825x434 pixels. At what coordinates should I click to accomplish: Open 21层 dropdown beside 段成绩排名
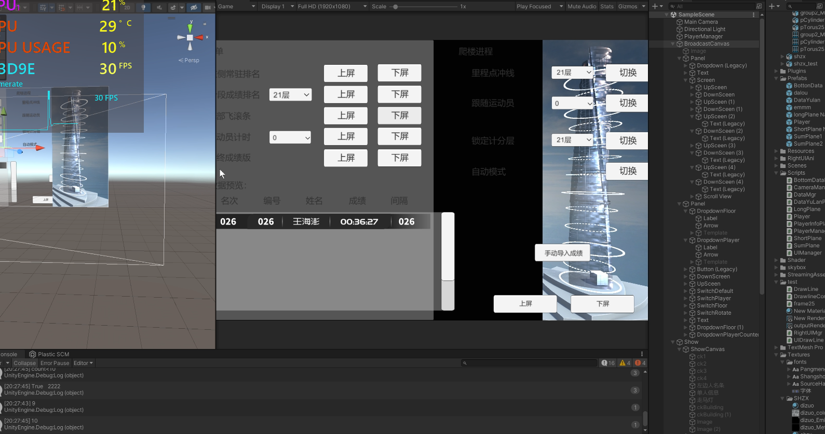coord(290,95)
